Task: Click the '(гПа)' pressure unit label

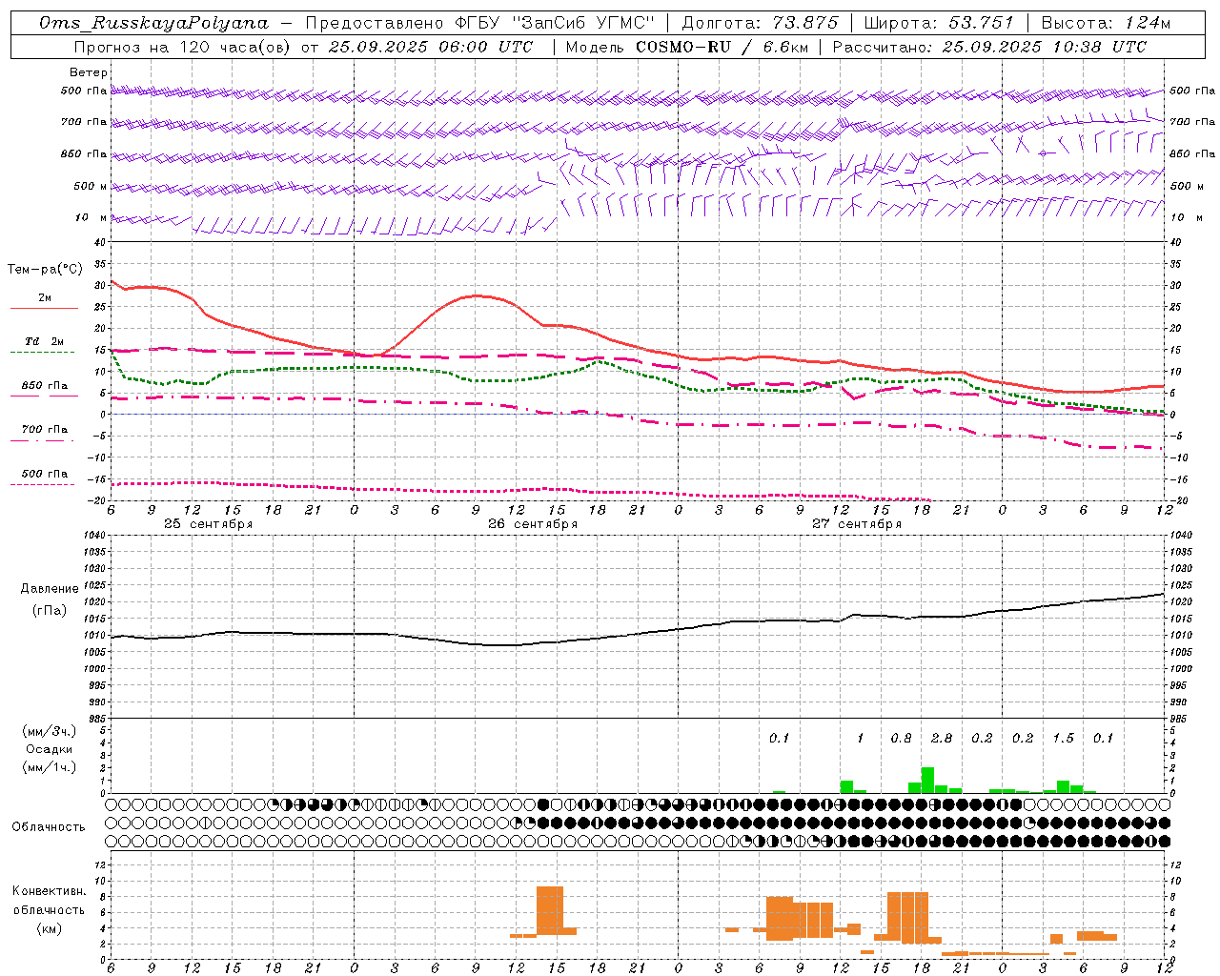Action: pos(50,610)
